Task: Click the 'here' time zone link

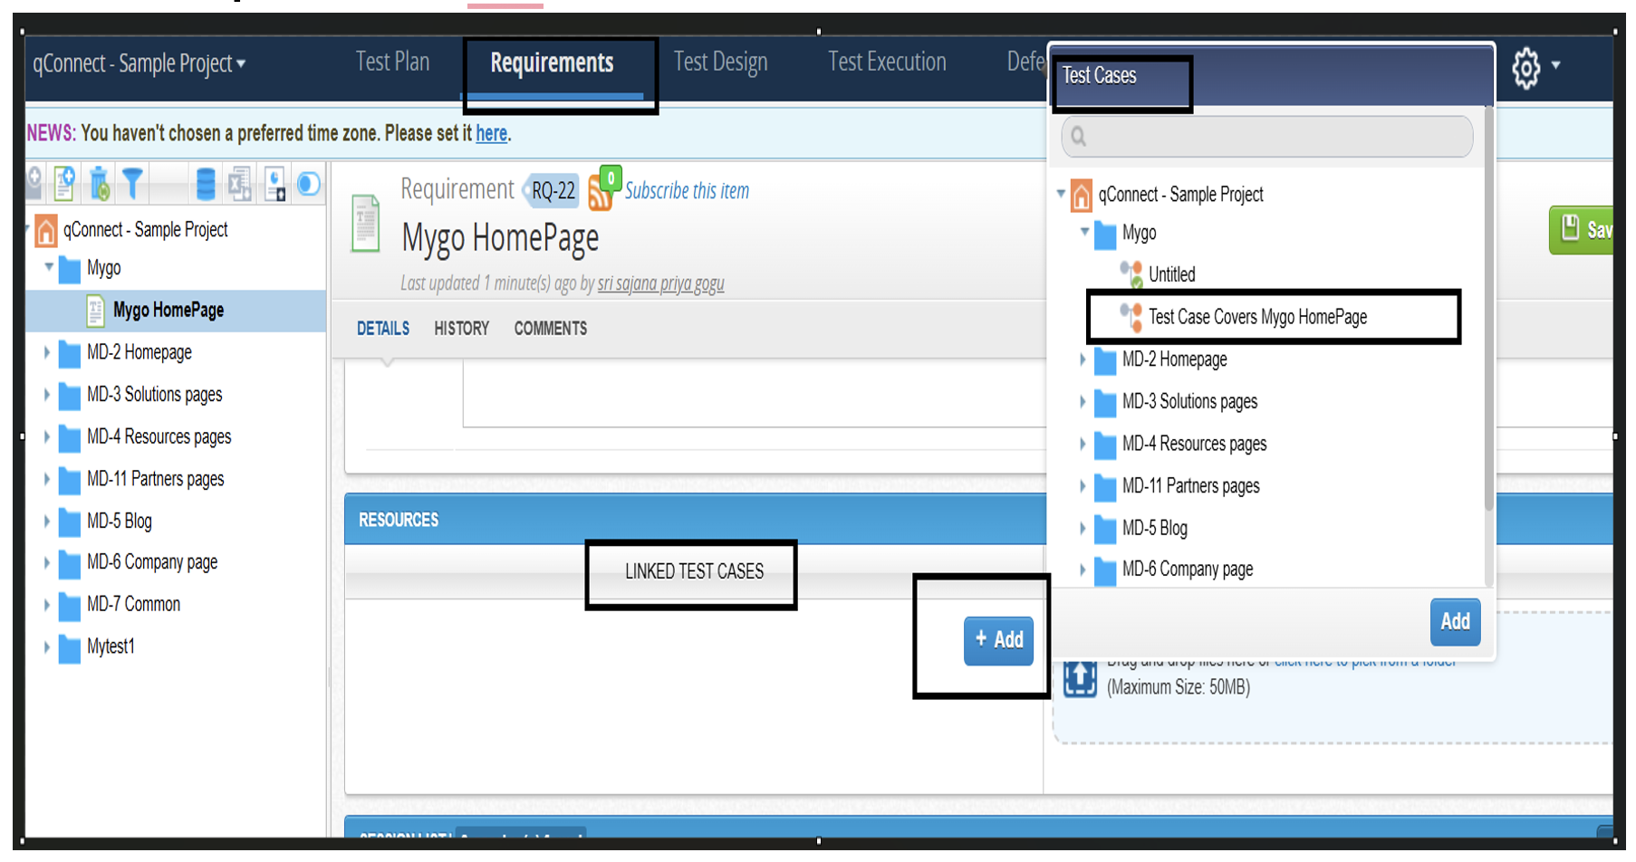Action: (491, 134)
